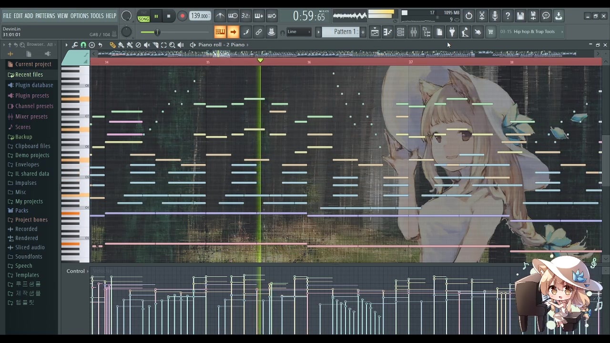Viewport: 610px width, 343px height.
Task: Pause playback with the transport pause button
Action: [156, 16]
